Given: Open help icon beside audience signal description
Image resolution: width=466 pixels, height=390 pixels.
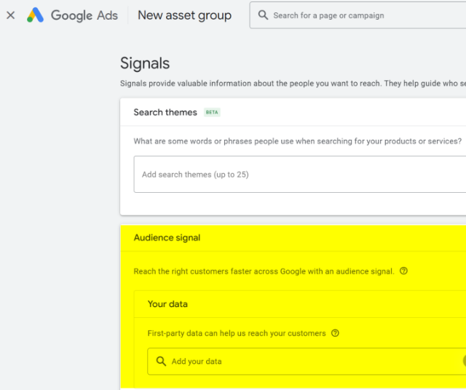Looking at the screenshot, I should click(x=404, y=271).
